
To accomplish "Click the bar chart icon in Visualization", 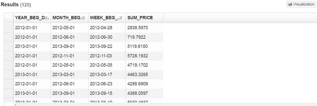I will pyautogui.click(x=290, y=4).
